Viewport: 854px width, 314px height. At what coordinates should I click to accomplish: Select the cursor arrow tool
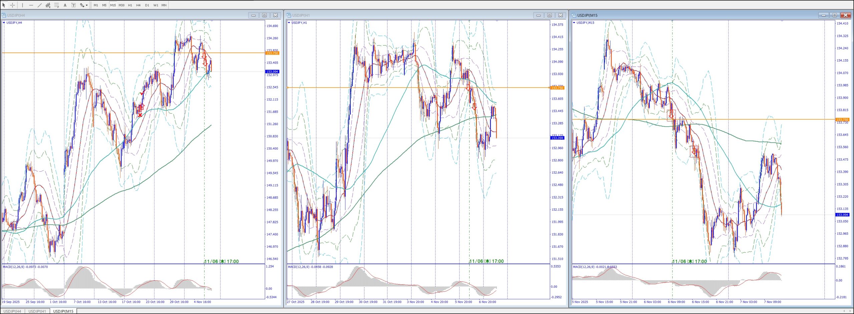coord(4,5)
